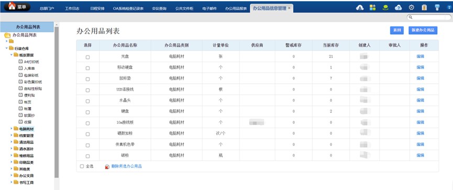Open the home 菜单 button icon
453x190 pixels.
click(12, 6)
